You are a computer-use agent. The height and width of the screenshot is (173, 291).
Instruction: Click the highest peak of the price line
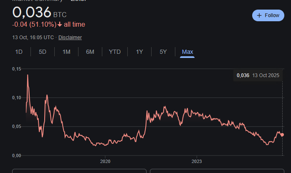point(28,75)
